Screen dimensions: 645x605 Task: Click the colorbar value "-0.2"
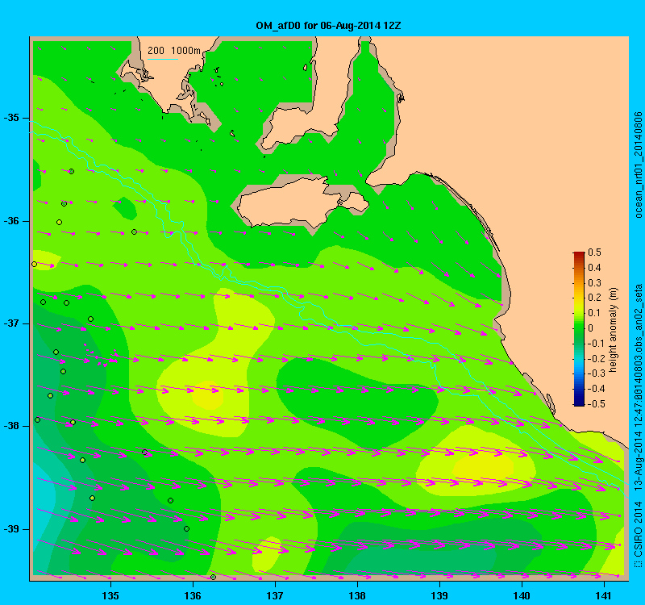pos(596,358)
